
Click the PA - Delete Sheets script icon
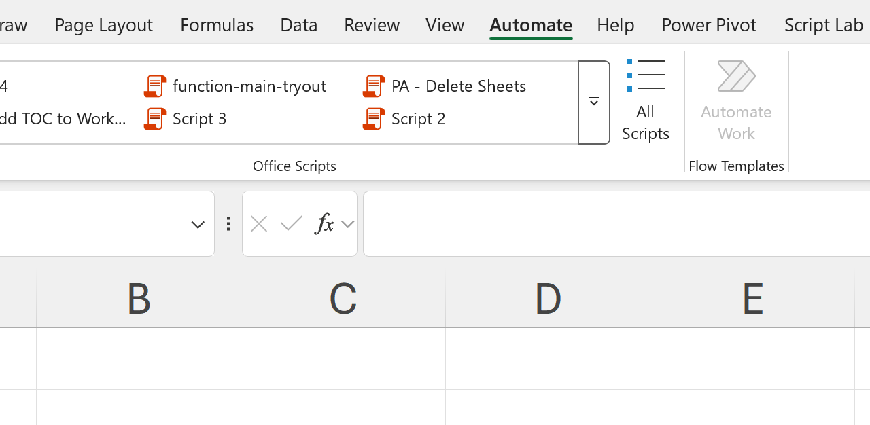tap(373, 86)
